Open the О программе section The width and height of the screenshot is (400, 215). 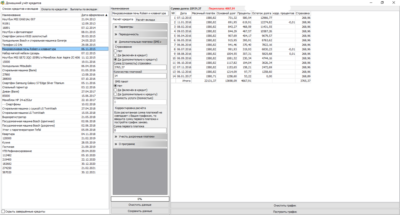(140, 144)
